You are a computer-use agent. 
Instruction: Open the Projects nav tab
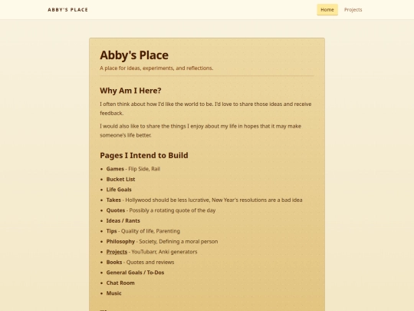(353, 10)
